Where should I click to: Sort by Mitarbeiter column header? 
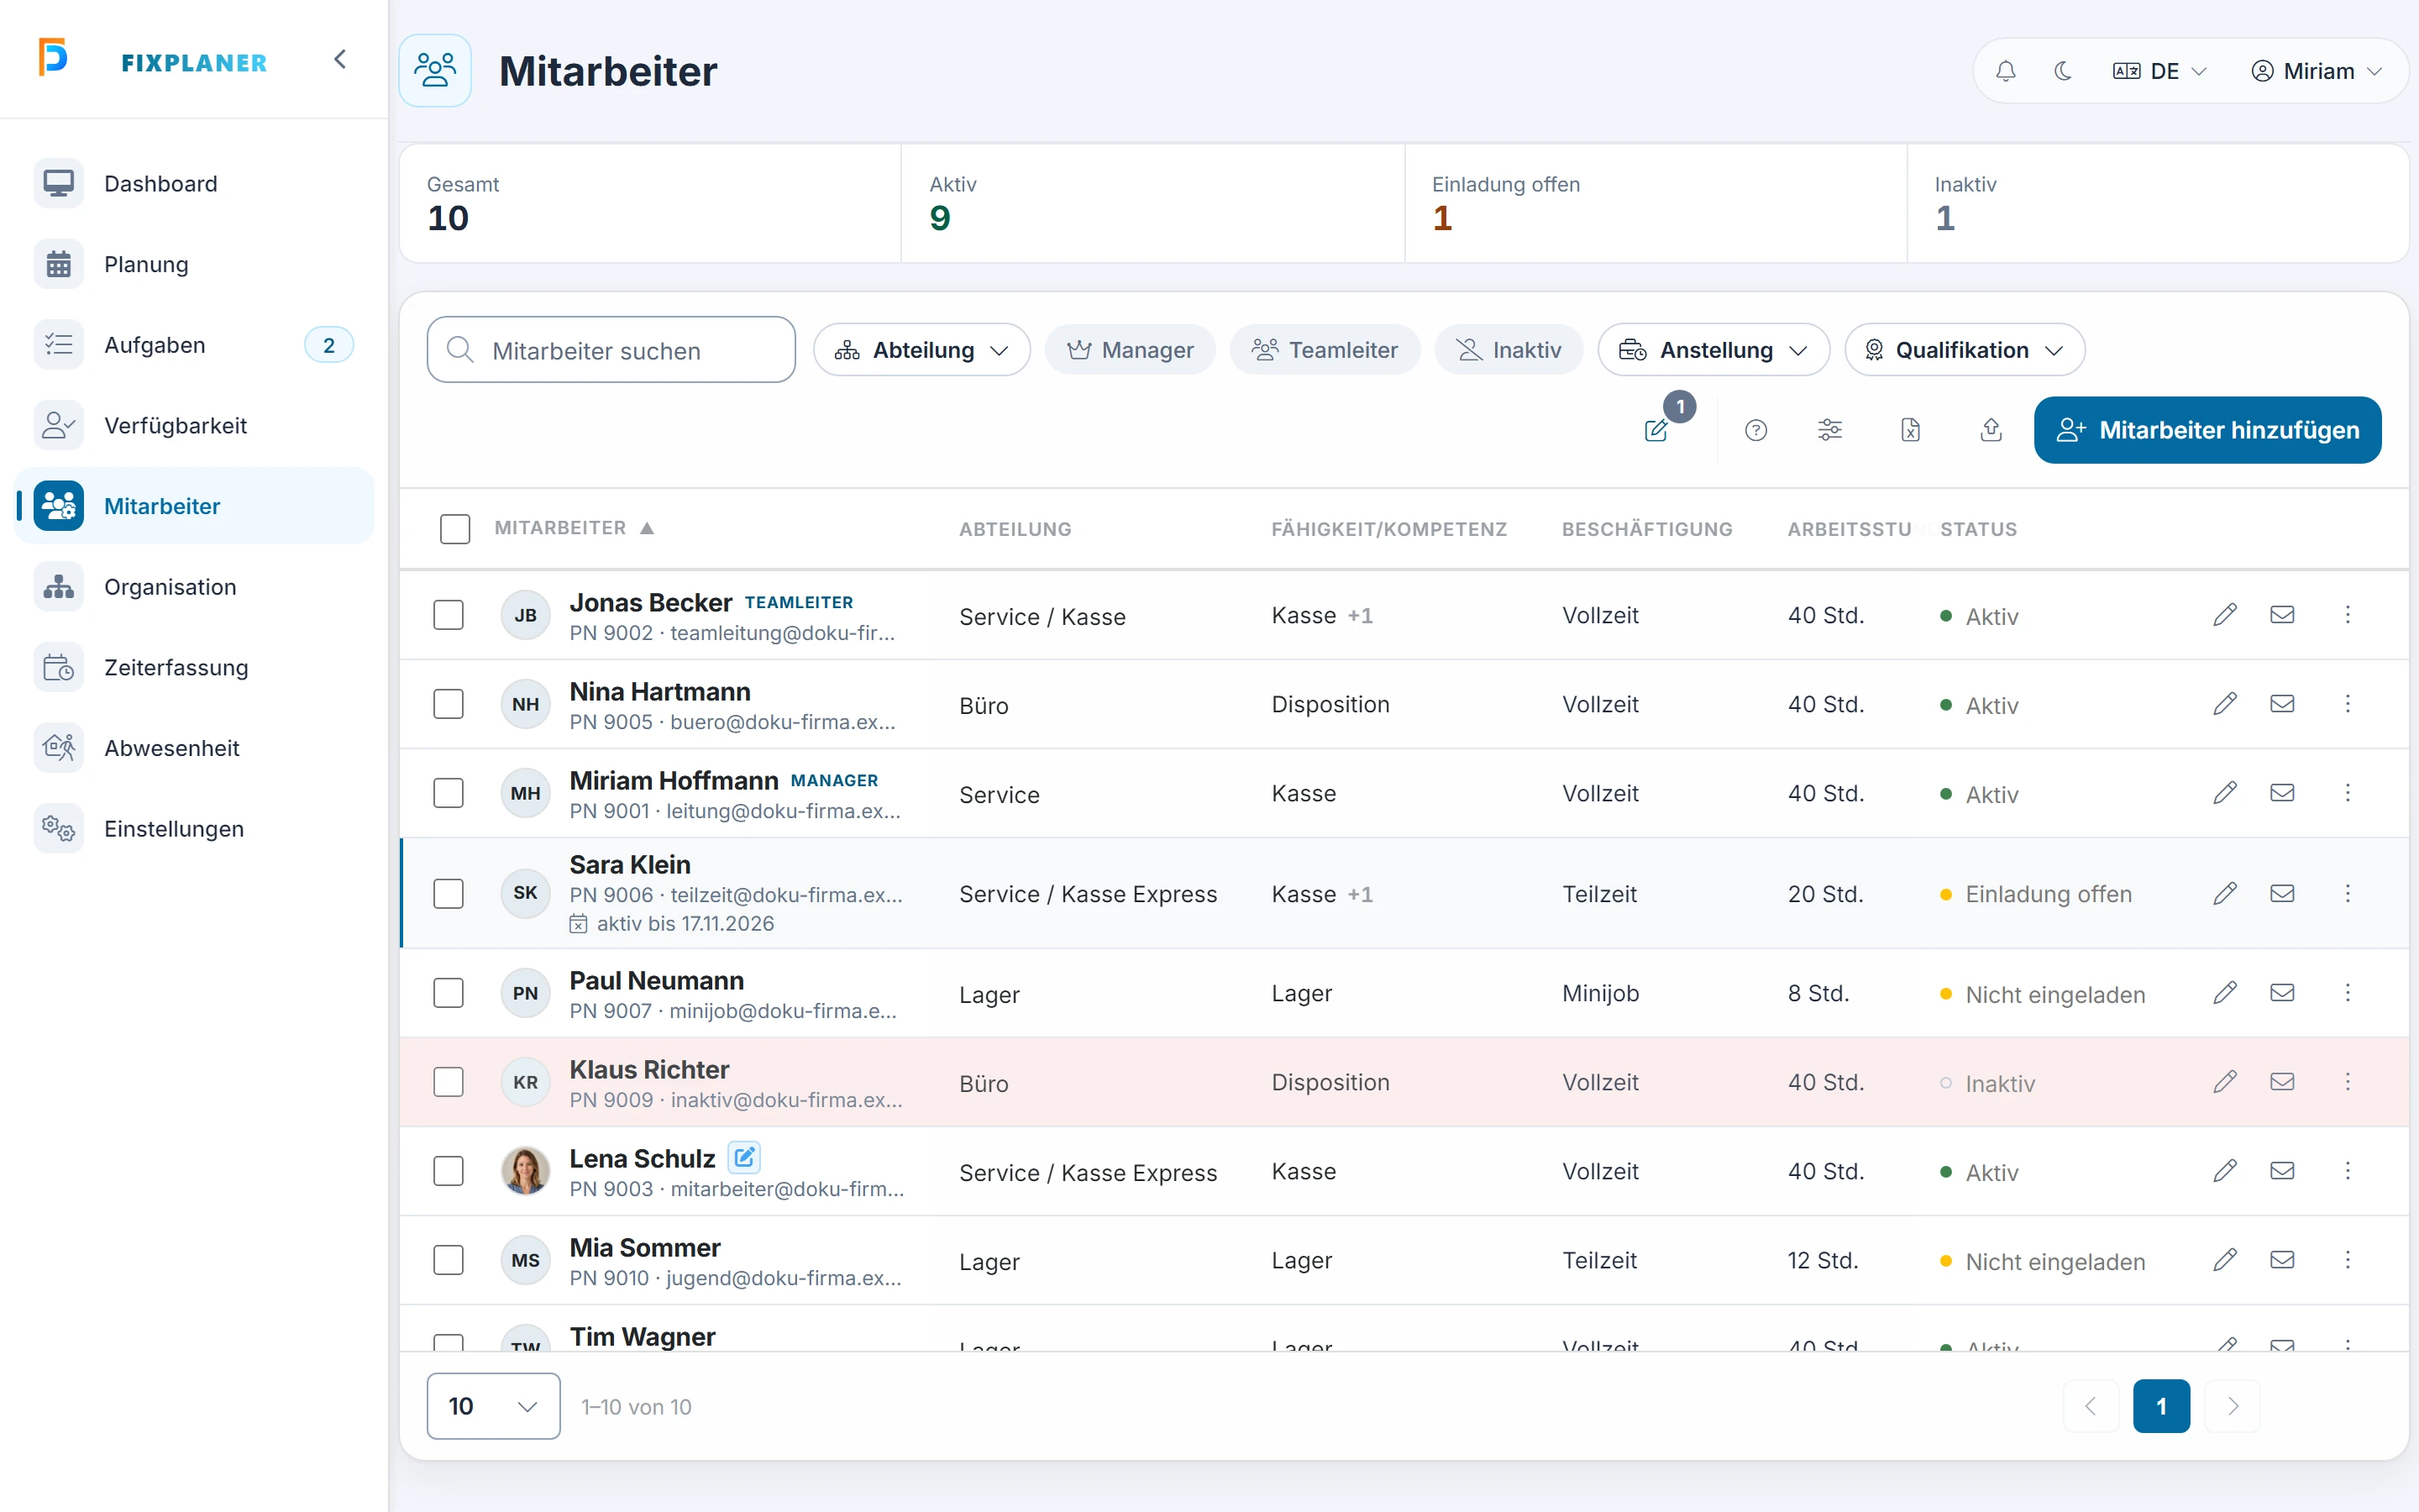[x=574, y=528]
